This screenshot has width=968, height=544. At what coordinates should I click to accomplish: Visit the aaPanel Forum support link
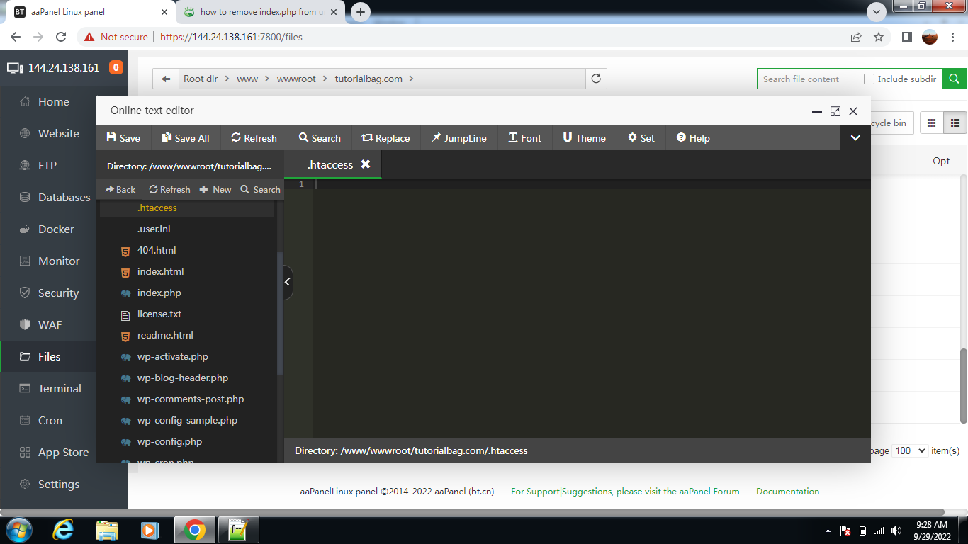[x=625, y=491]
